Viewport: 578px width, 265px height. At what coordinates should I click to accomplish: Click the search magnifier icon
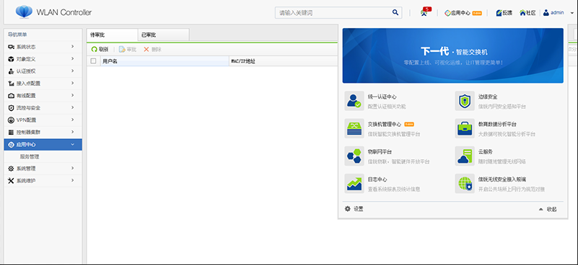pyautogui.click(x=395, y=12)
